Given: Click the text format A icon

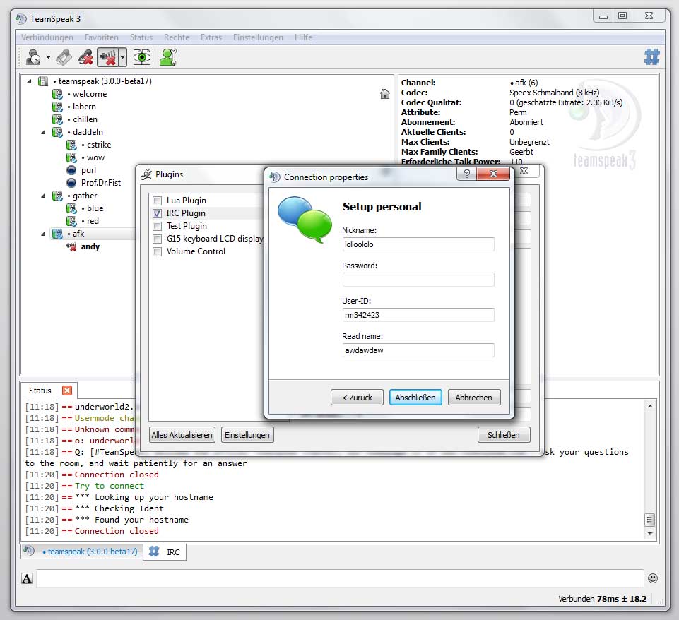Looking at the screenshot, I should pos(27,579).
